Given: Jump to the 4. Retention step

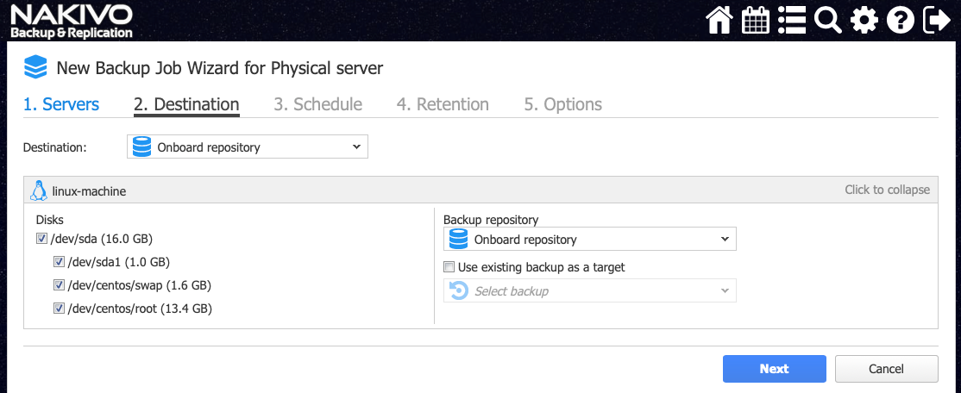Looking at the screenshot, I should [443, 104].
